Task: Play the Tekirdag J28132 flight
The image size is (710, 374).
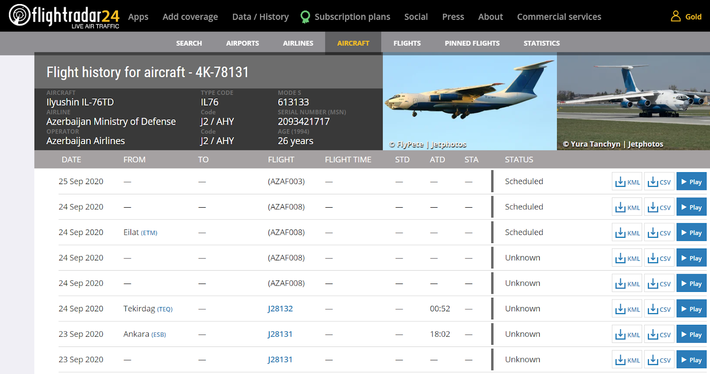Action: 691,309
